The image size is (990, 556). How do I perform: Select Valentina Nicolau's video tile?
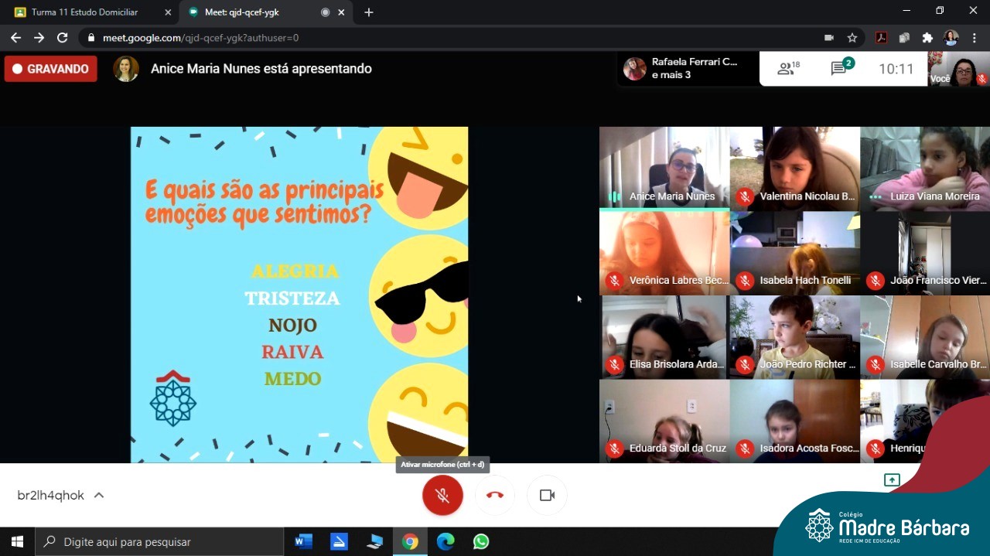coord(794,169)
